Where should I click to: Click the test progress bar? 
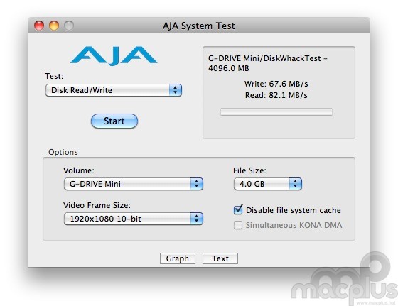(x=276, y=111)
